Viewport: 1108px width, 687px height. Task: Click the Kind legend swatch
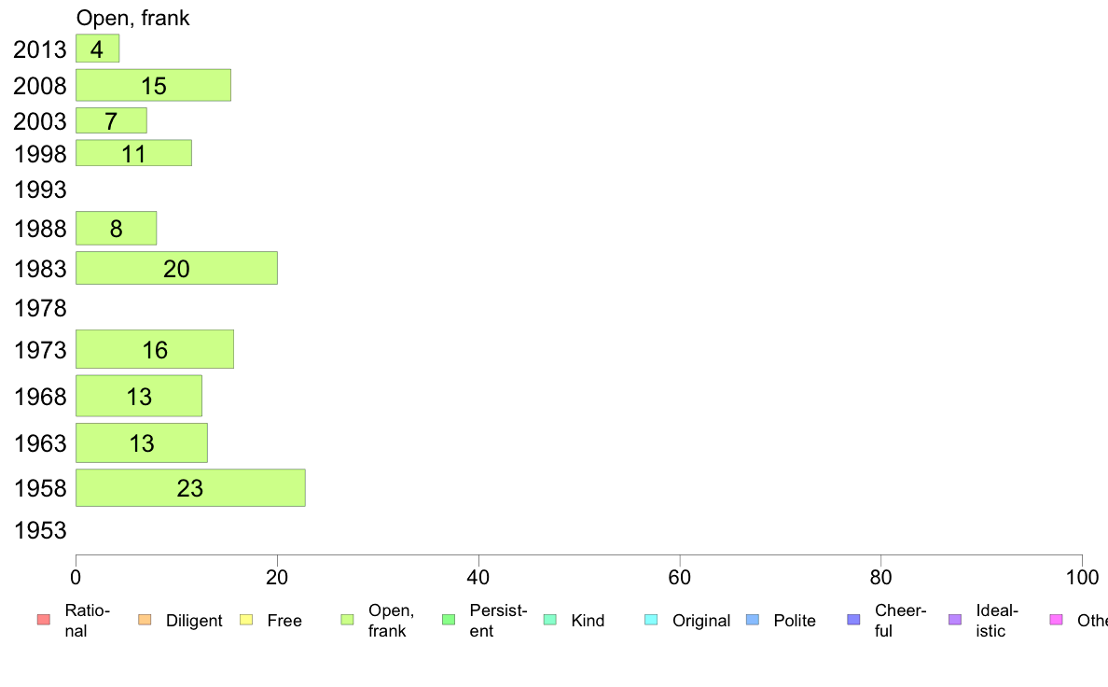pyautogui.click(x=549, y=620)
